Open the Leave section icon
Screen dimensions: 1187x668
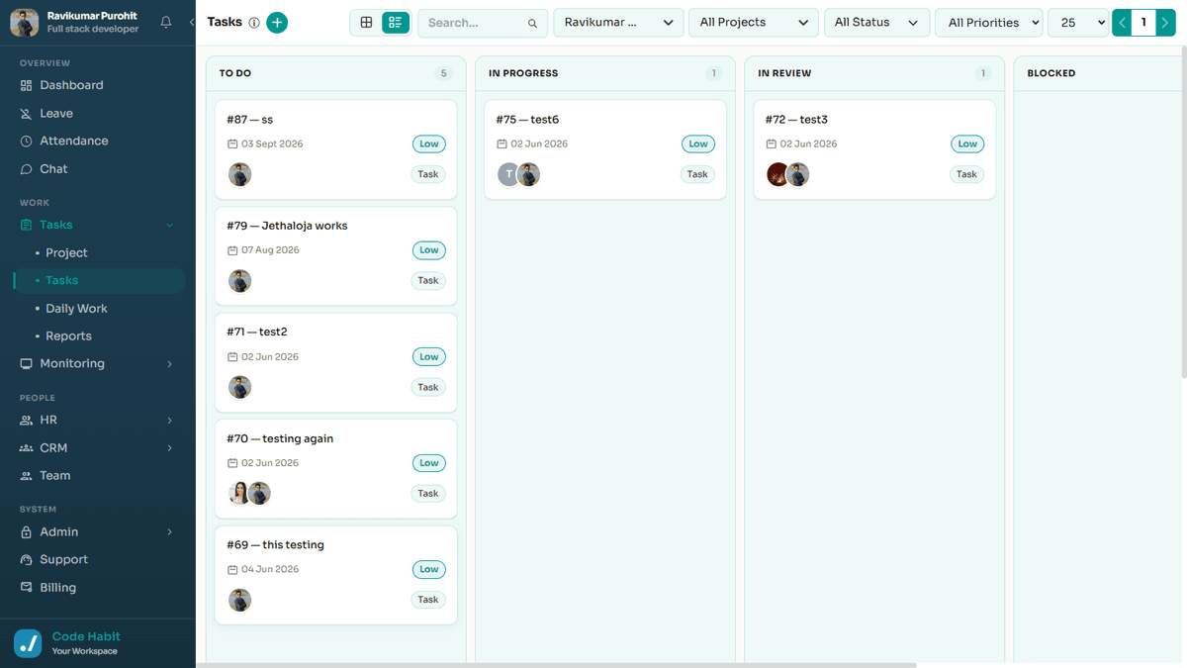27,114
